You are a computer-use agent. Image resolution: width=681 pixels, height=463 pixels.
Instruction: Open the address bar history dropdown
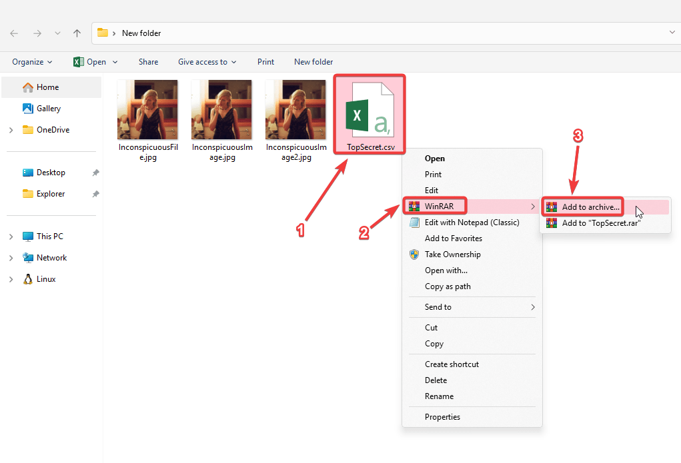tap(672, 33)
